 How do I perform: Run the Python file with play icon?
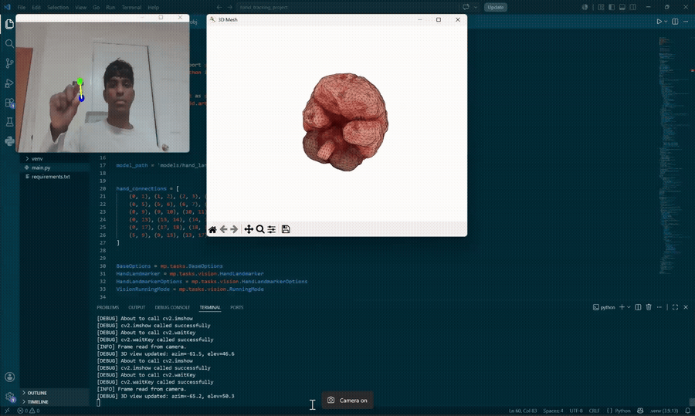[x=659, y=22]
